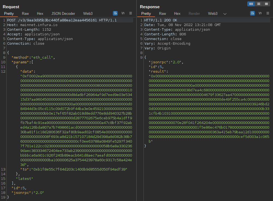
Task: Toggle show non-printable characters in Request
Action: tap(123, 13)
